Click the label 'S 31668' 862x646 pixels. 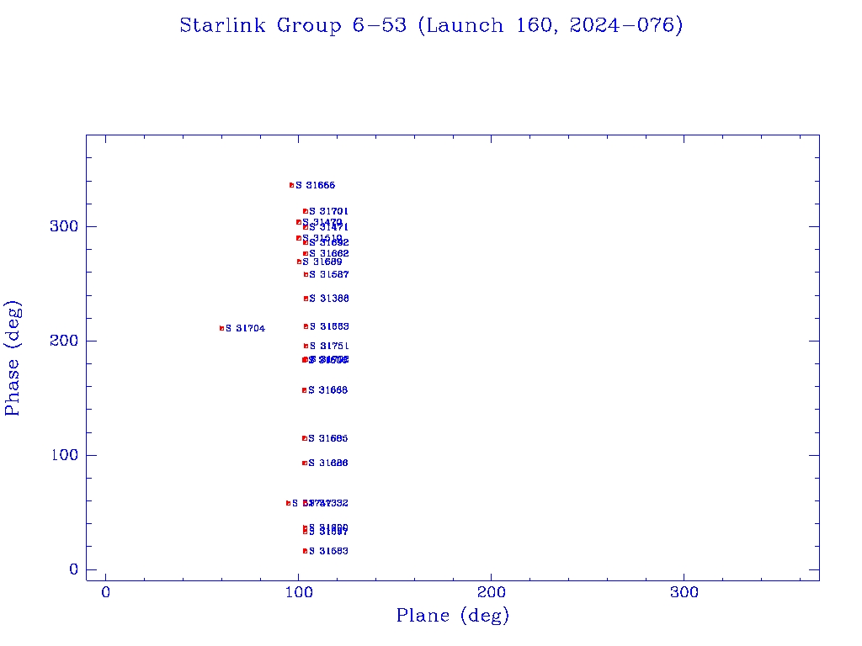[327, 390]
